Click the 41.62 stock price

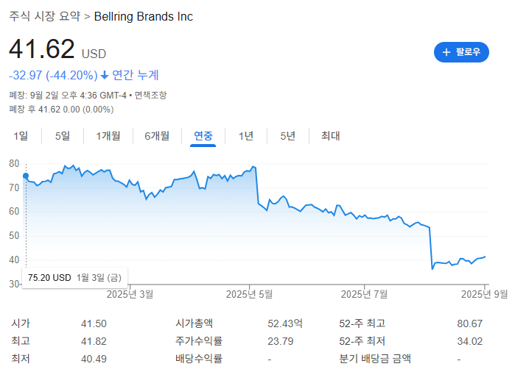[x=42, y=49]
